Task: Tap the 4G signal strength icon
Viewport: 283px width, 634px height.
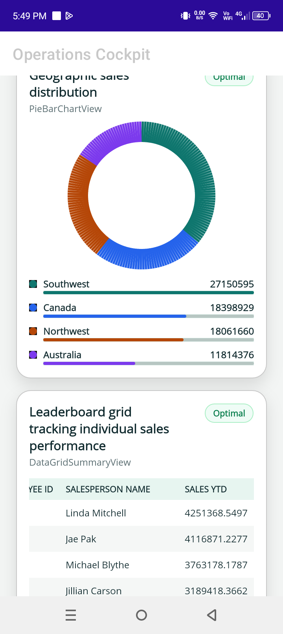Action: pos(243,16)
